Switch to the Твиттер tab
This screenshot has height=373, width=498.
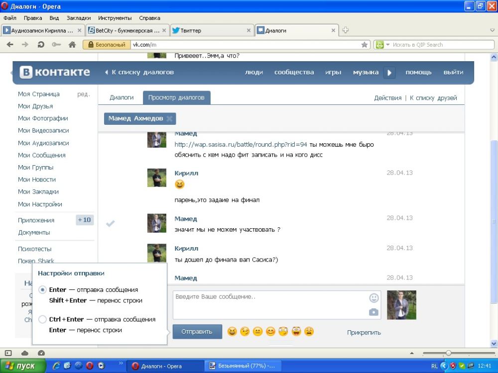[x=212, y=30]
